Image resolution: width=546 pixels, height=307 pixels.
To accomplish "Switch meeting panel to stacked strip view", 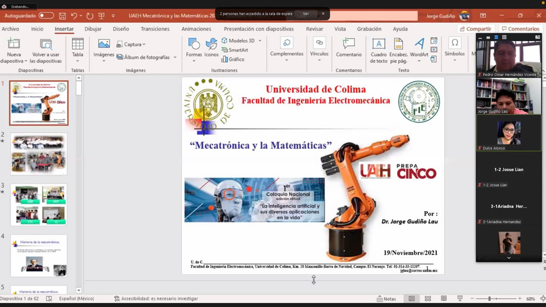I will point(496,37).
